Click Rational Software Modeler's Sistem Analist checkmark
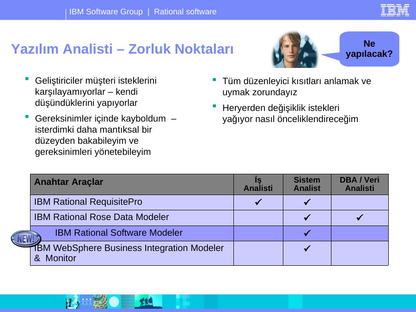Image resolution: width=416 pixels, height=312 pixels. [x=307, y=233]
